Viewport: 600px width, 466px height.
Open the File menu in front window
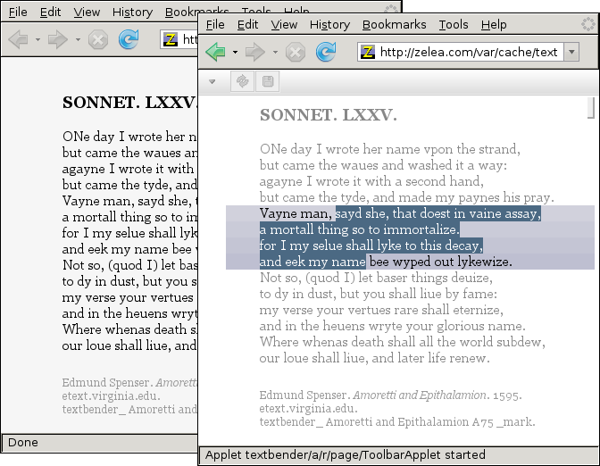pos(215,24)
